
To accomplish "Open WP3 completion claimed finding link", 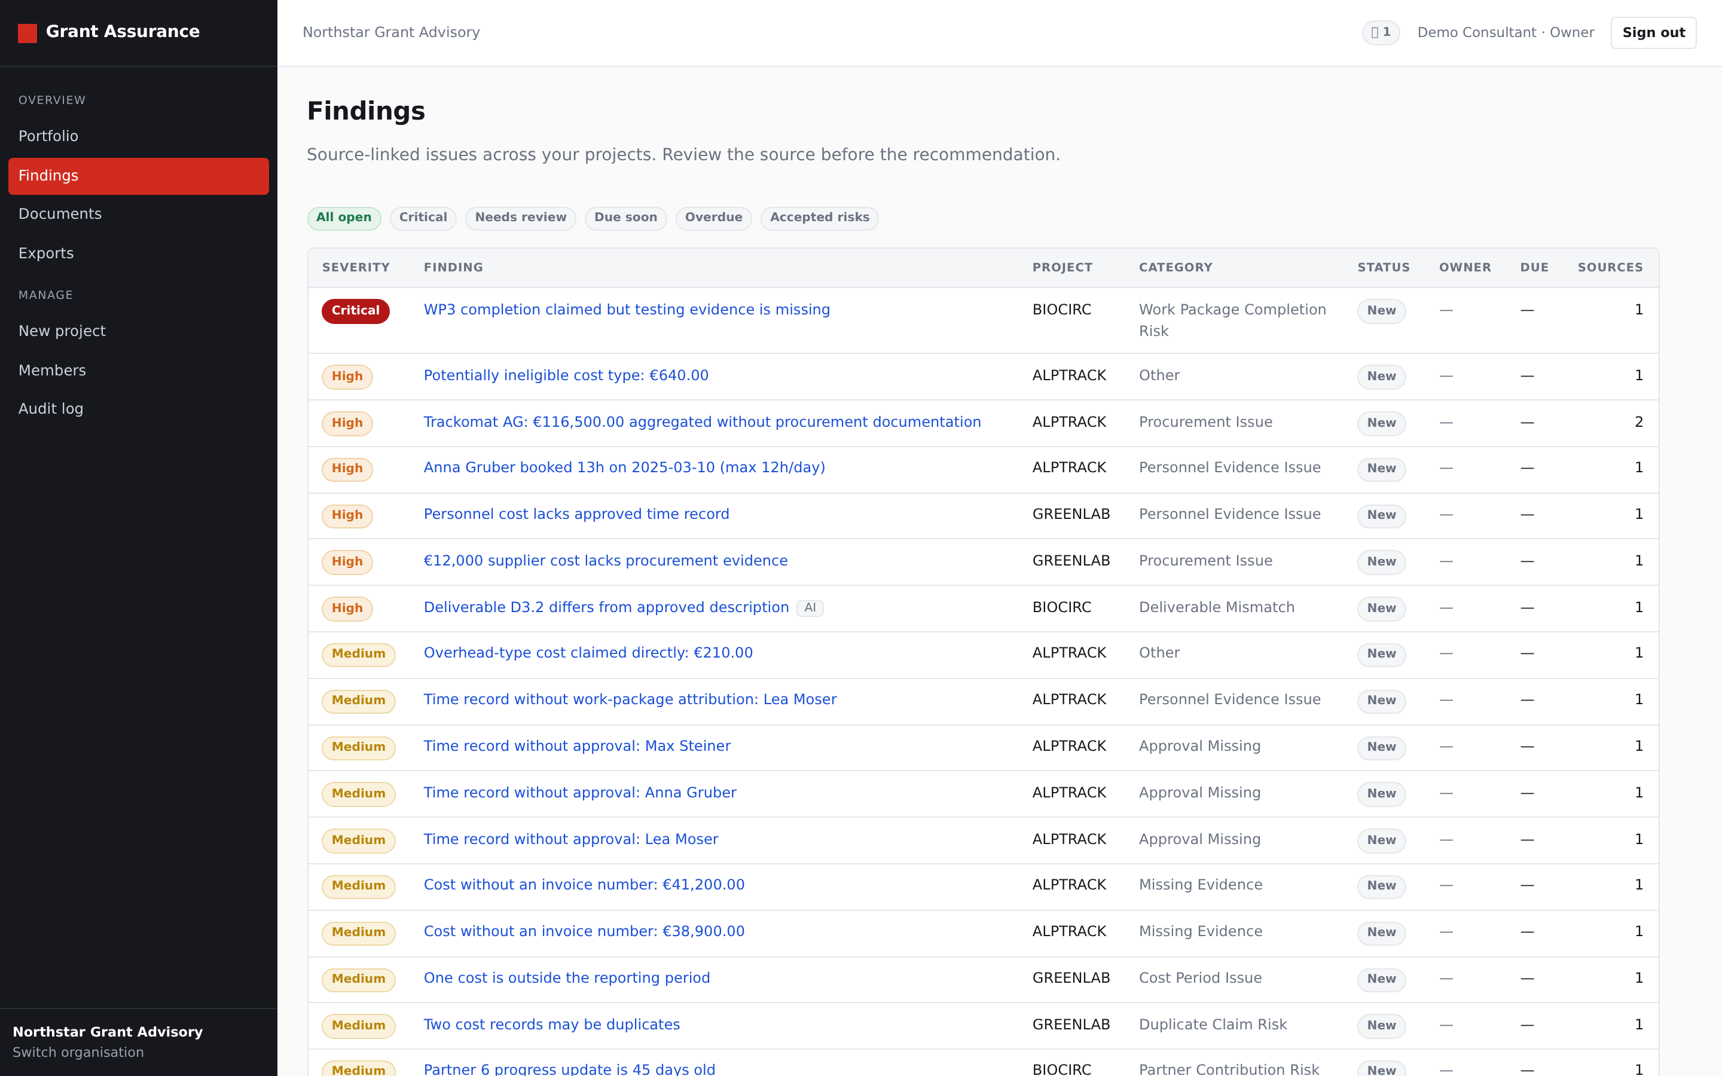I will click(x=626, y=310).
